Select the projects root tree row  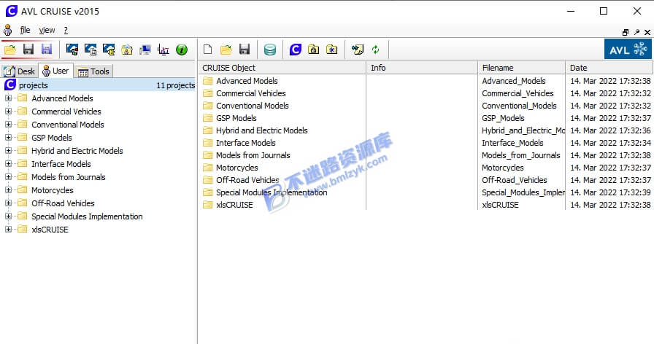[99, 85]
